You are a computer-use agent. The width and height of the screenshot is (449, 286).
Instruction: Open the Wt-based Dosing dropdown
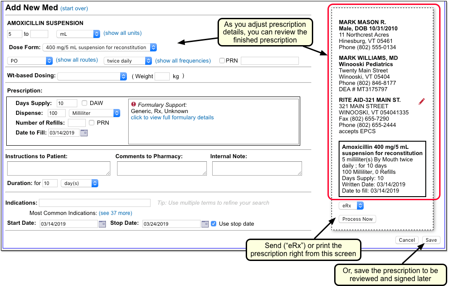92,76
